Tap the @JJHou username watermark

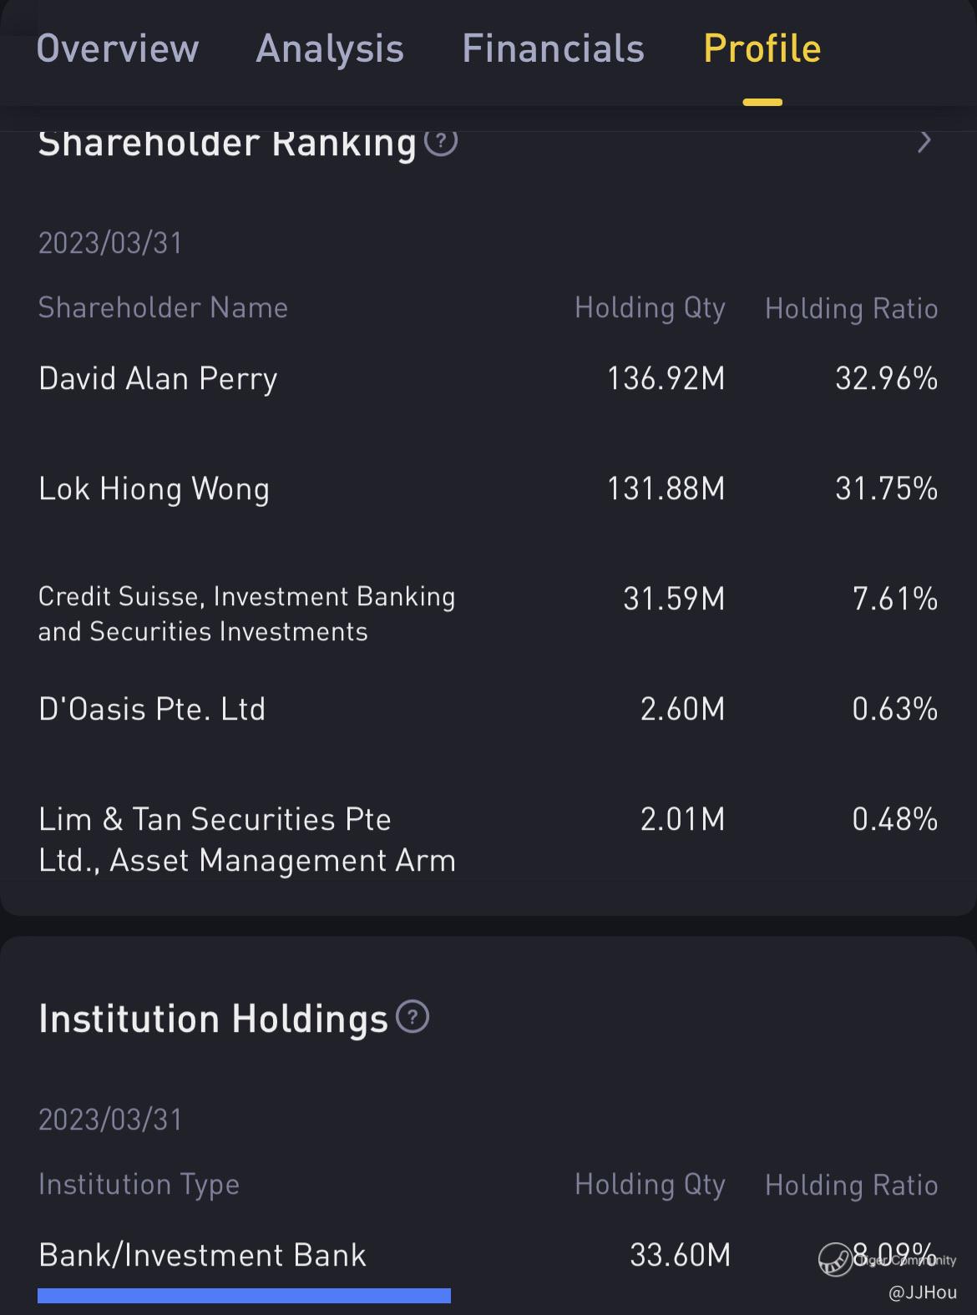[923, 1292]
